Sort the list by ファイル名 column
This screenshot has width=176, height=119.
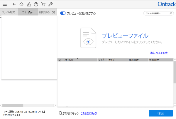tap(69, 60)
